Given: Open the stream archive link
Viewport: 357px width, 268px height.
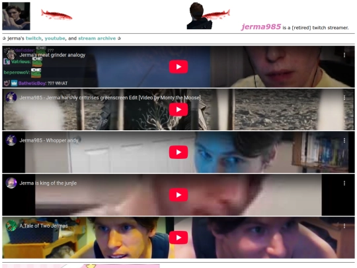Looking at the screenshot, I should point(97,38).
